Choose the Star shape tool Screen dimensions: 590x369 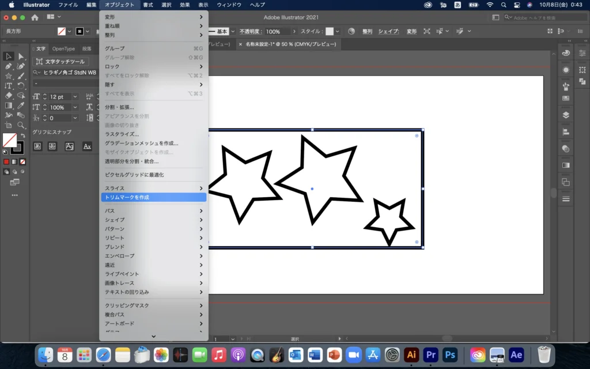pyautogui.click(x=9, y=76)
